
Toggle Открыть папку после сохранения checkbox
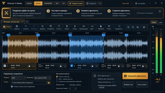point(12,87)
